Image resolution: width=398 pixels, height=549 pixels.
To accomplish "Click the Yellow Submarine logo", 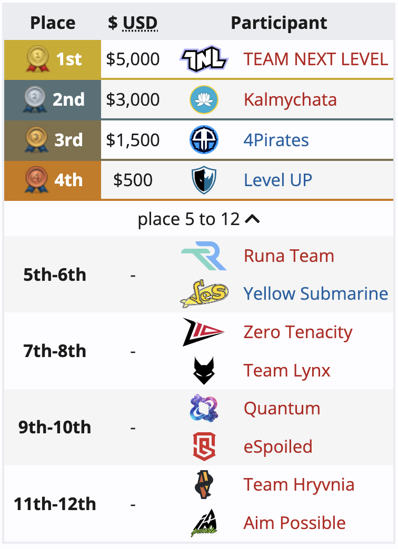I will tap(204, 293).
